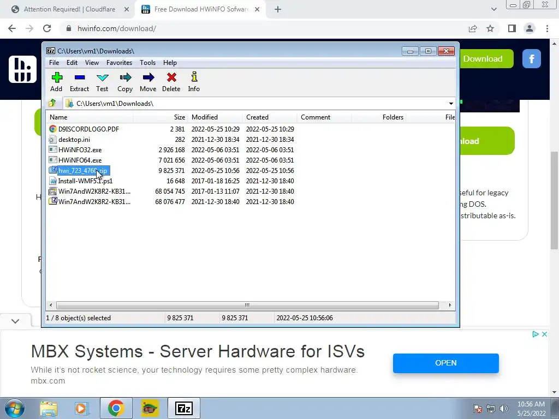This screenshot has width=559, height=419.
Task: Open the Tools menu
Action: pyautogui.click(x=147, y=63)
